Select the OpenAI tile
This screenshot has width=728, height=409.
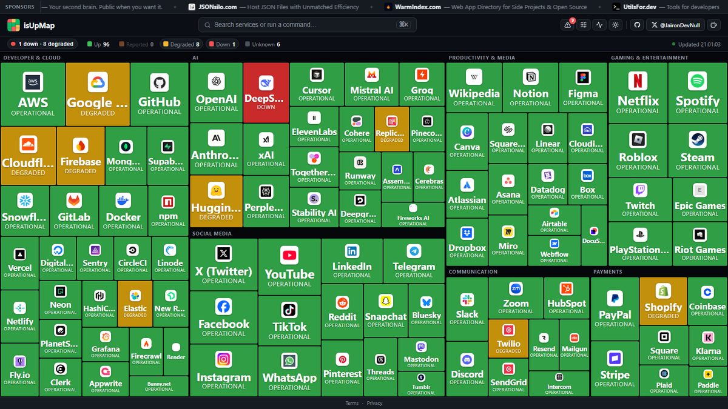click(217, 91)
